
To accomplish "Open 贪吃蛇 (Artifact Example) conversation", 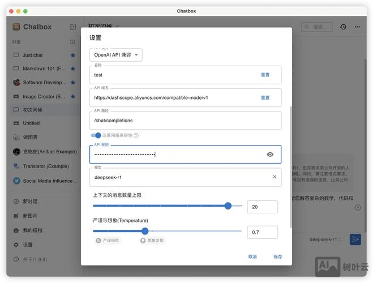I will (44, 152).
